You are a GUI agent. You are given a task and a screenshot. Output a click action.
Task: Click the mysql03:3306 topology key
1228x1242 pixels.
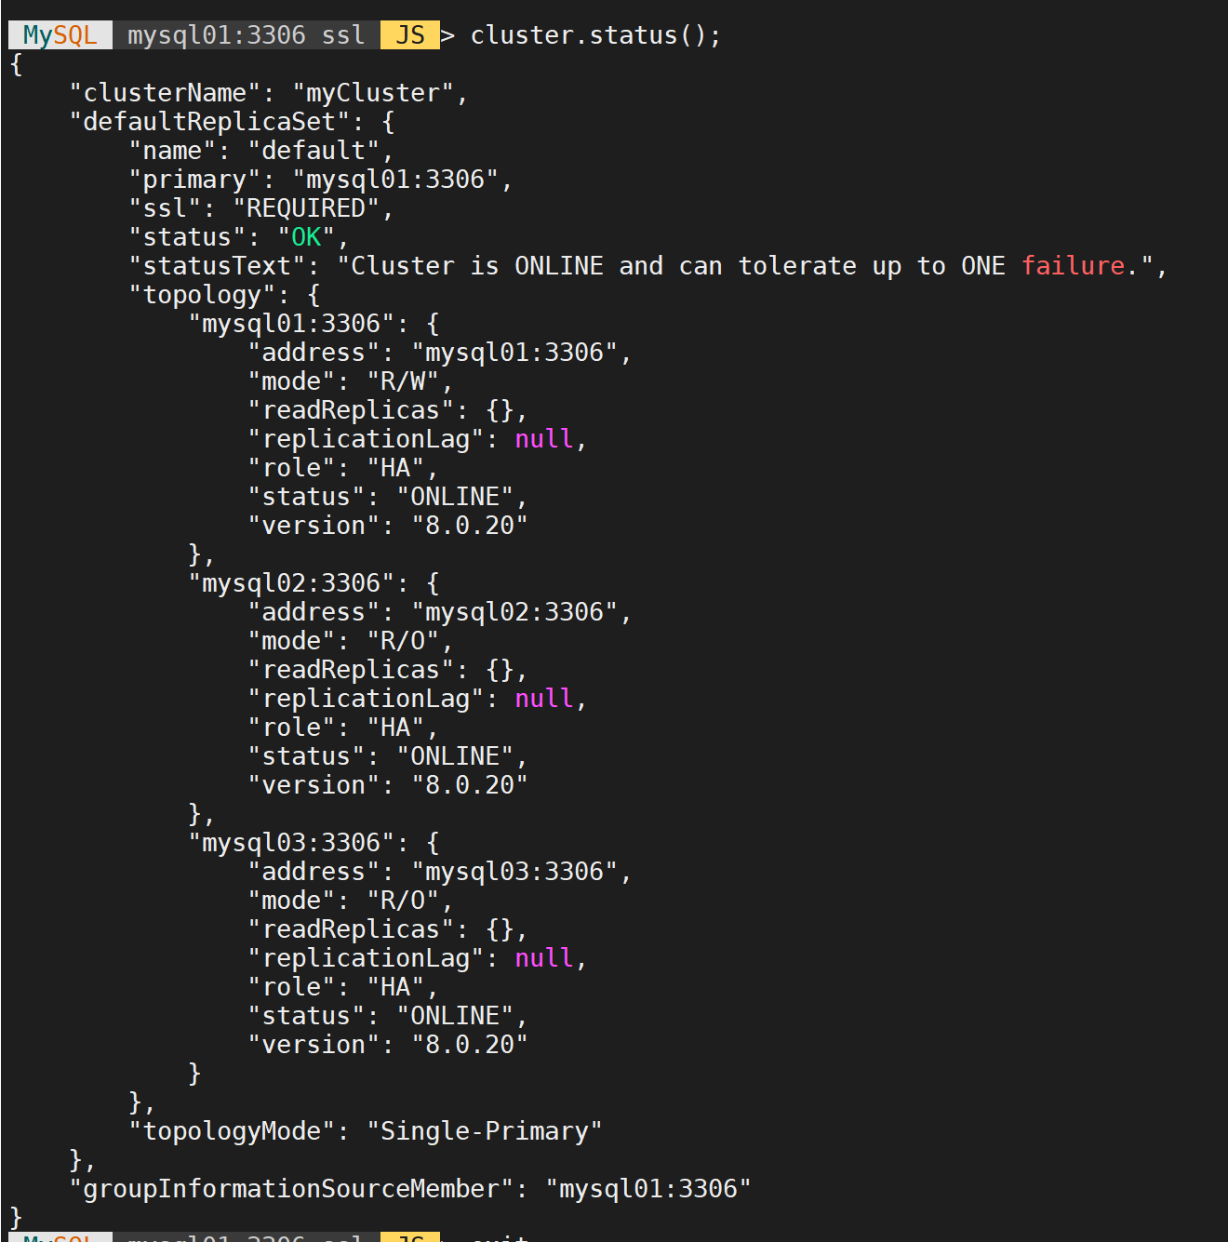291,843
